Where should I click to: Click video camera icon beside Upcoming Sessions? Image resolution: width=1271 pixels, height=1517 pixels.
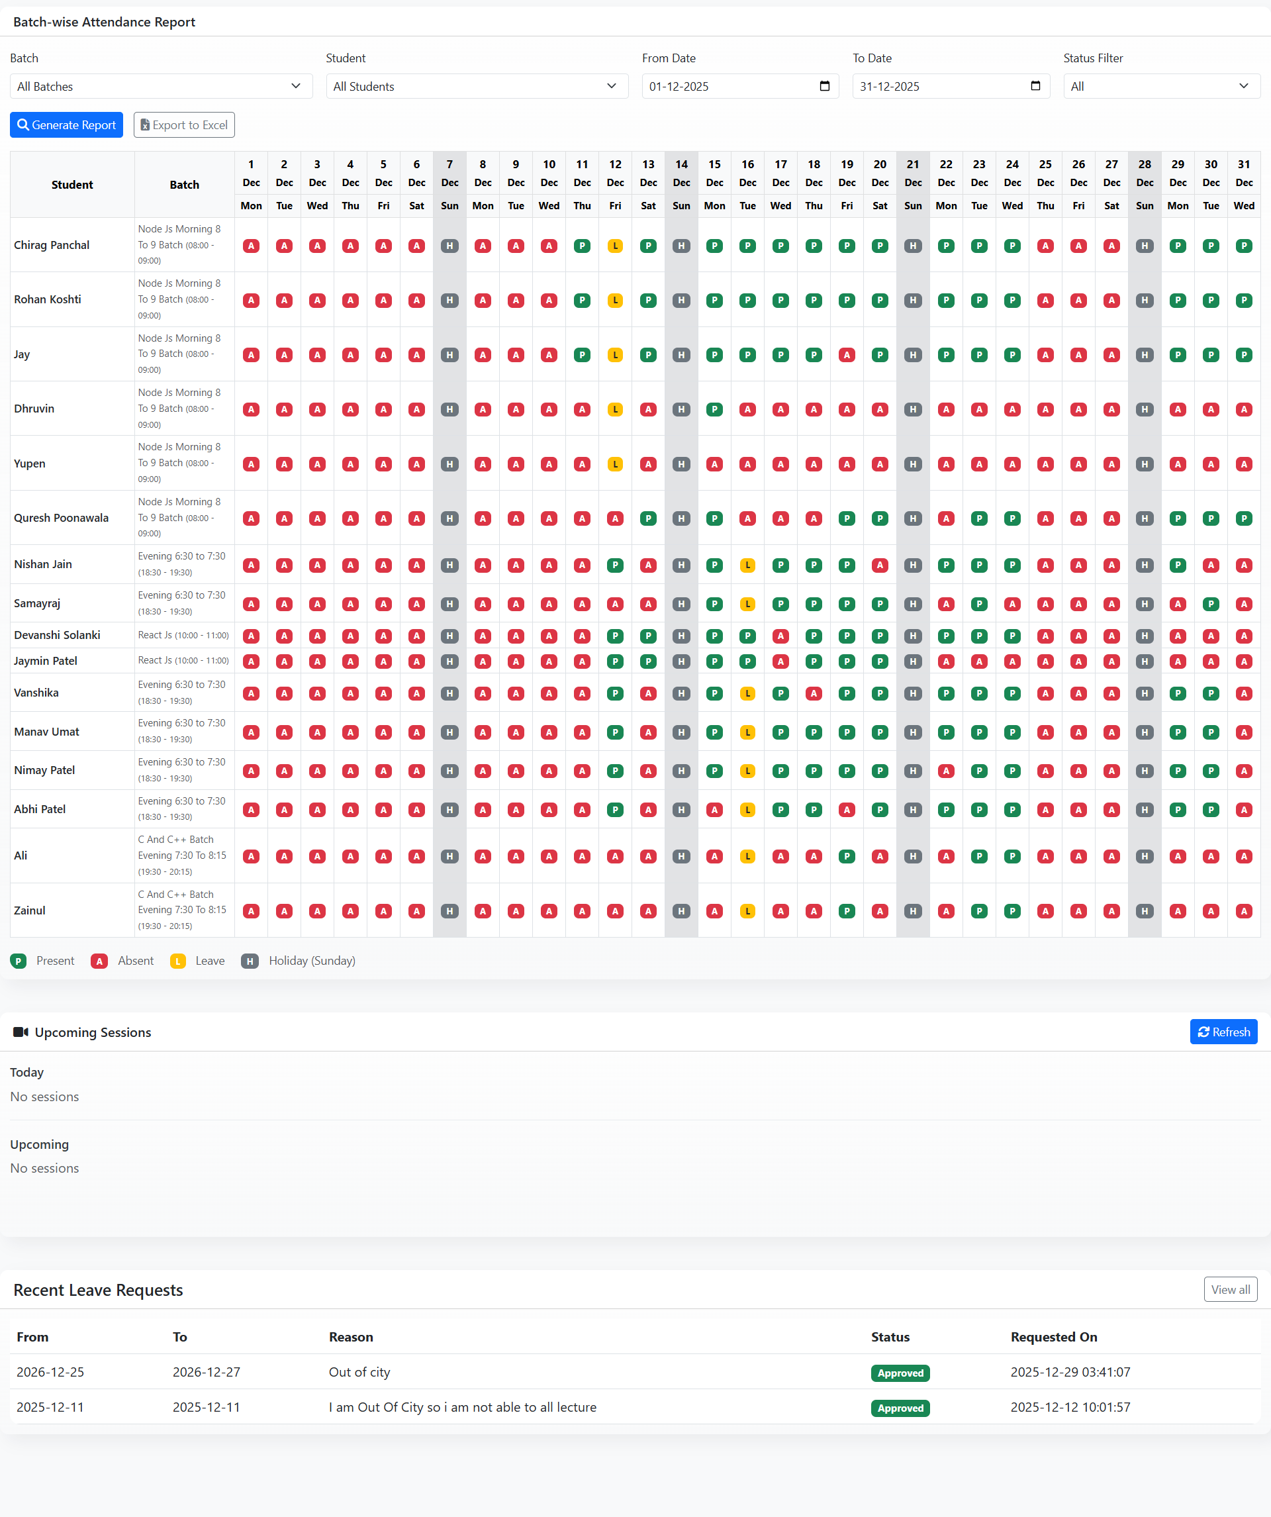21,1032
